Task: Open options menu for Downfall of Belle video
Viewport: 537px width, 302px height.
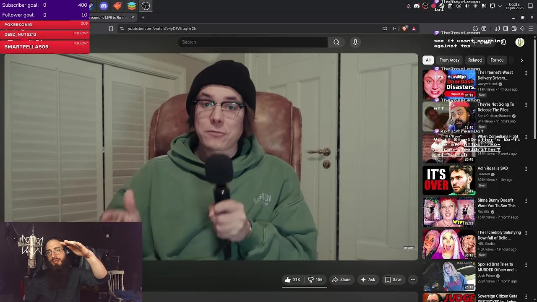Action: (x=526, y=233)
